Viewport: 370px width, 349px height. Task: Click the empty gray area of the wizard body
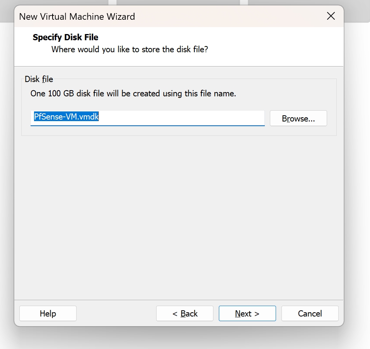click(178, 217)
